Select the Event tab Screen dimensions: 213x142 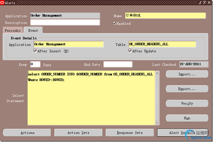click(x=33, y=30)
